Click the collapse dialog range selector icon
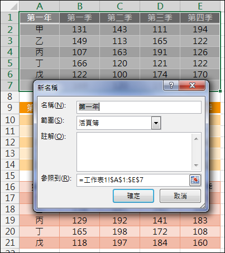225x253 pixels. point(195,180)
